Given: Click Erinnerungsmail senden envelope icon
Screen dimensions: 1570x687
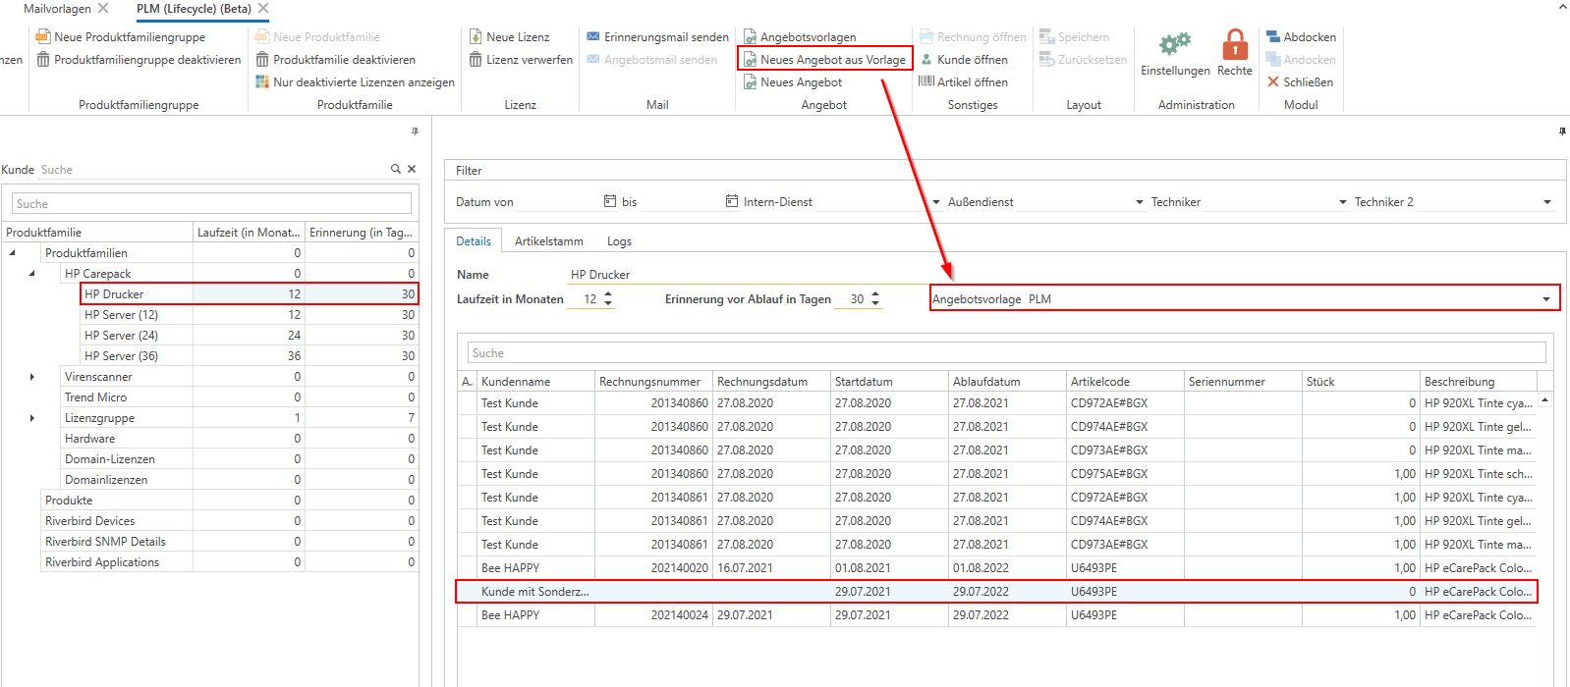Looking at the screenshot, I should [x=593, y=37].
